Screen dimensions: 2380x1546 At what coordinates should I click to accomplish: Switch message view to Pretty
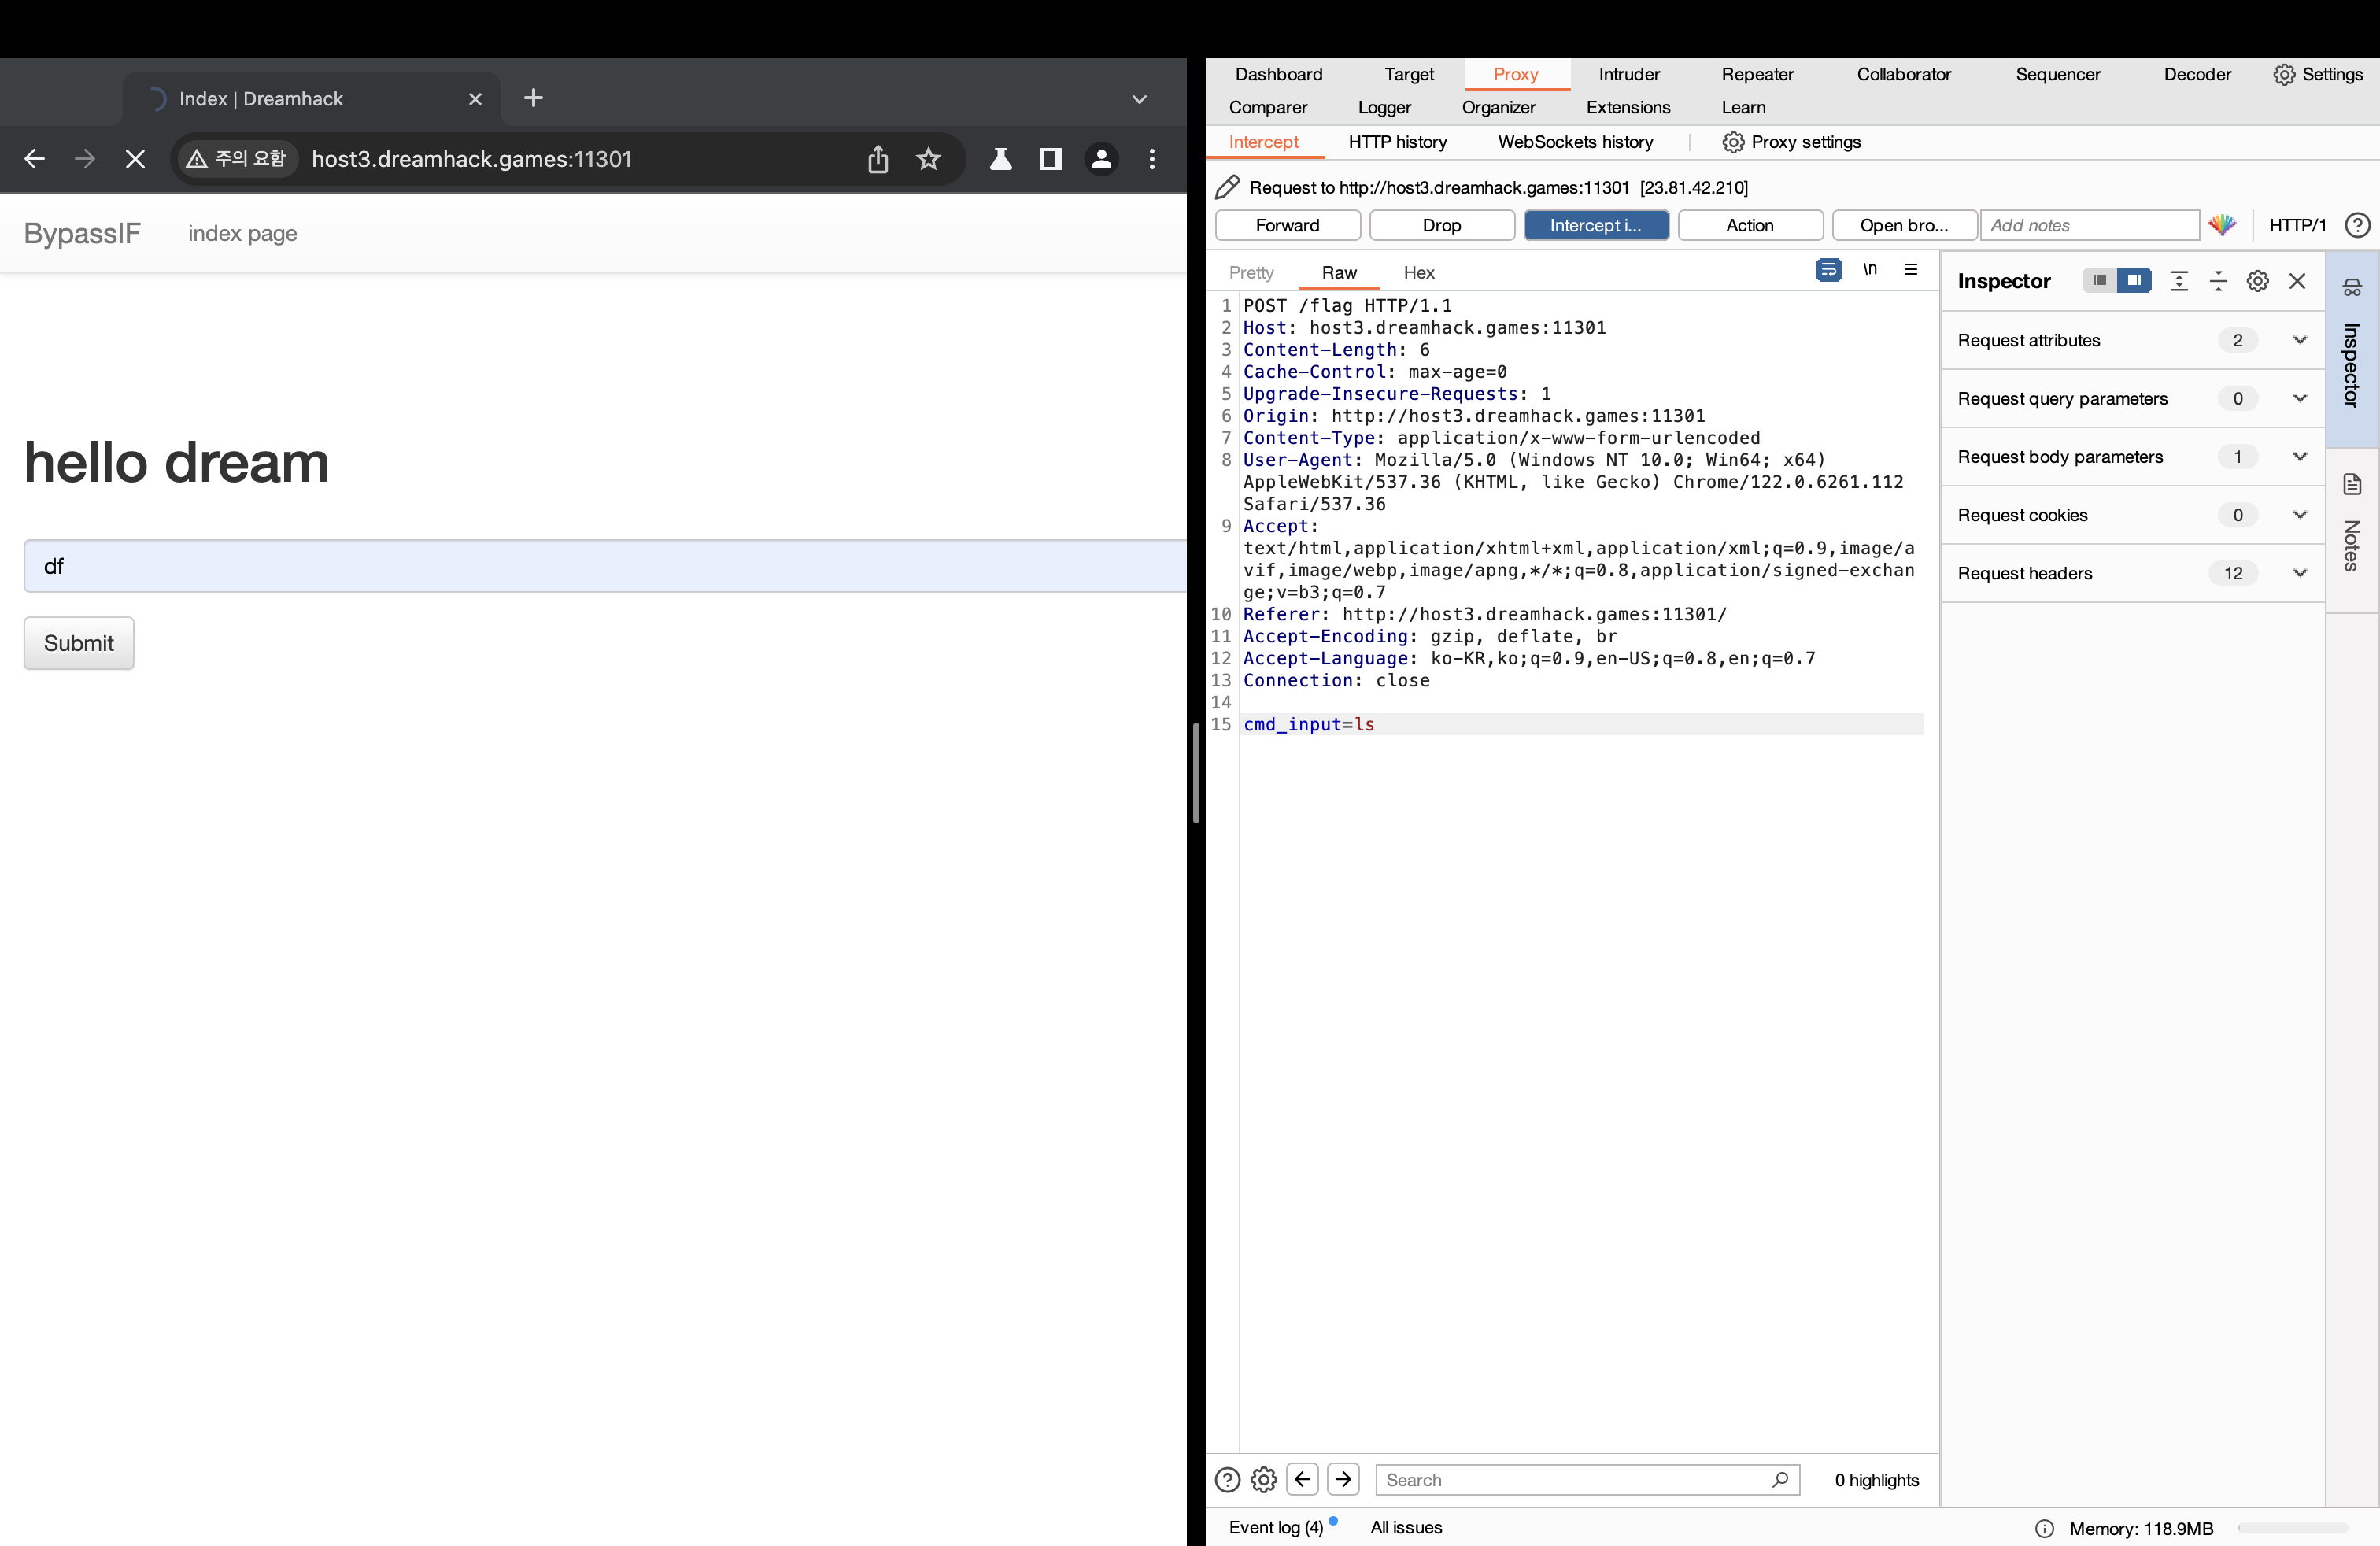pos(1251,272)
